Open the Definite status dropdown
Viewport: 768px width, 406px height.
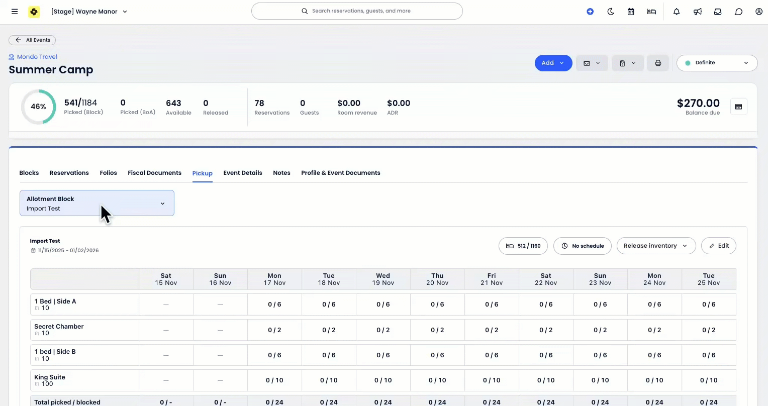[x=717, y=63]
